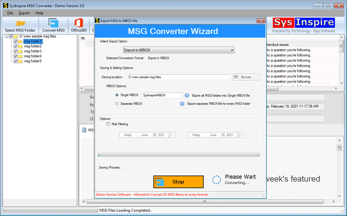347x216 pixels.
Task: Click the preview pane vertical scrollbar up arrow
Action: (339, 140)
